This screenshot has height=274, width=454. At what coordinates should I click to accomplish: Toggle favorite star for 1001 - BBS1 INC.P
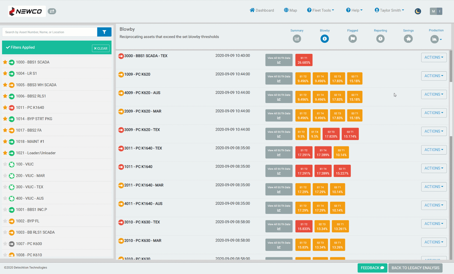[5, 210]
